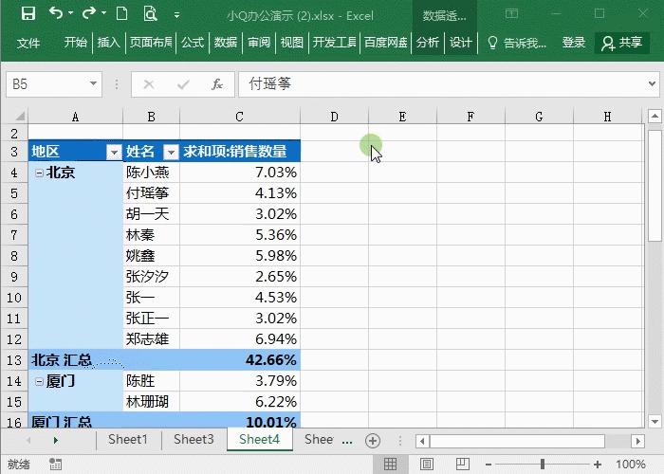The width and height of the screenshot is (664, 474).
Task: Select the cell with 林珊瑚
Action: tap(151, 402)
